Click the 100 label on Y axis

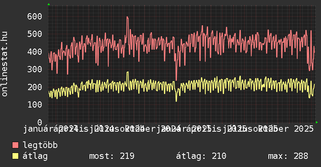tap(35, 104)
